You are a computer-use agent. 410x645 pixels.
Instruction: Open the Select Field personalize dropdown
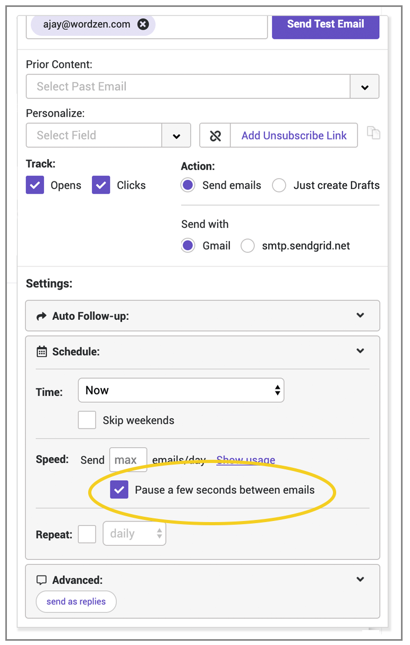tap(176, 135)
